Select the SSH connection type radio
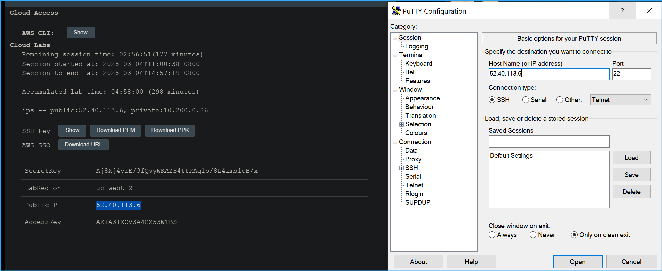The width and height of the screenshot is (662, 271). 492,100
